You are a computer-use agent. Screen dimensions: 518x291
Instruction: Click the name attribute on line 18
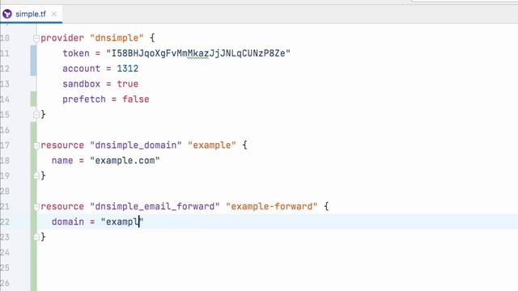click(x=62, y=161)
